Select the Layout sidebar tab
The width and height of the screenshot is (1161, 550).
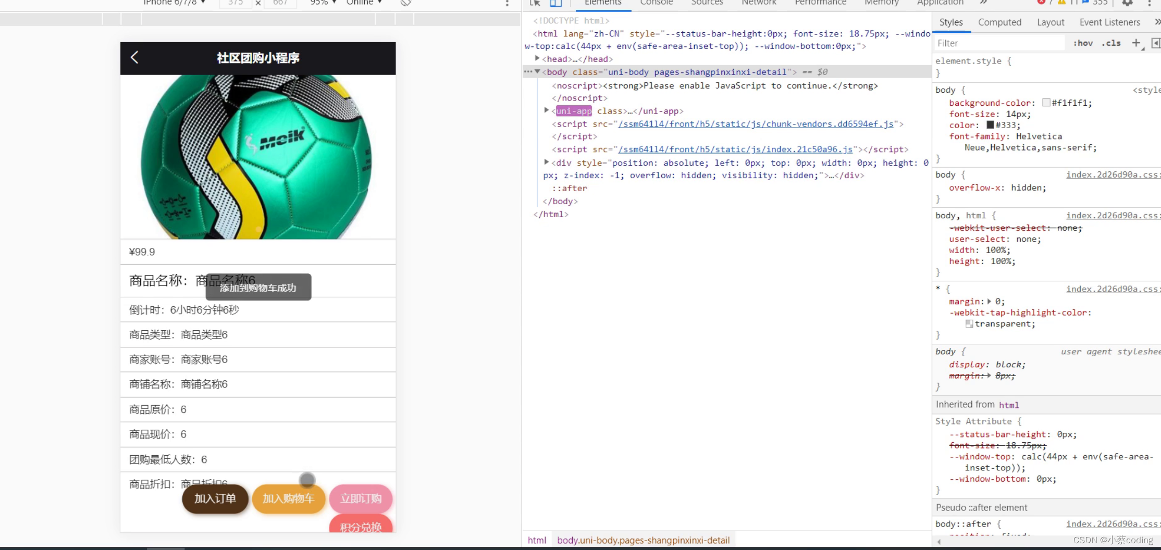coord(1050,22)
